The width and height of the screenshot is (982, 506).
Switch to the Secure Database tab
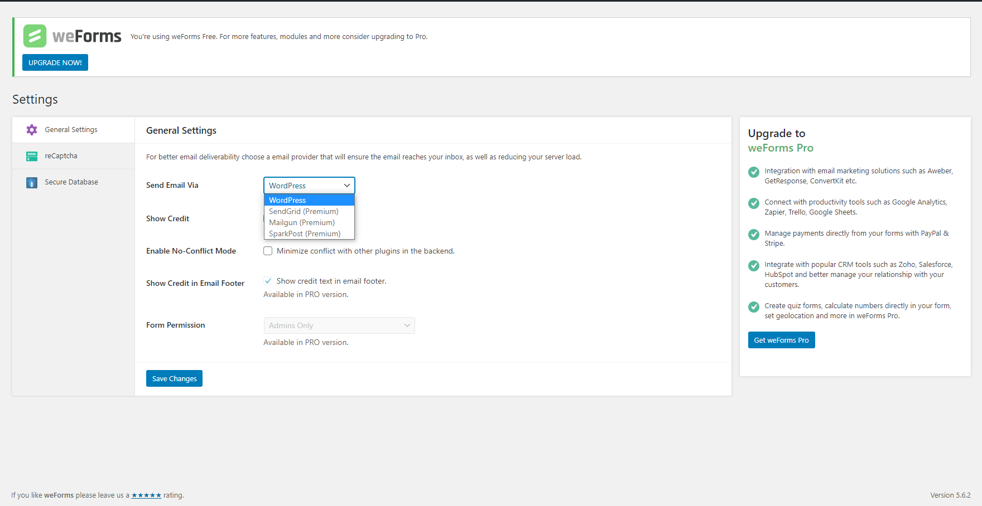point(73,182)
